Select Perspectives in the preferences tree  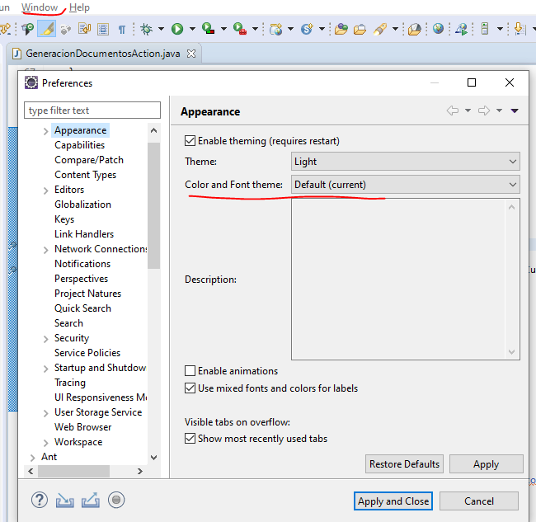[82, 279]
